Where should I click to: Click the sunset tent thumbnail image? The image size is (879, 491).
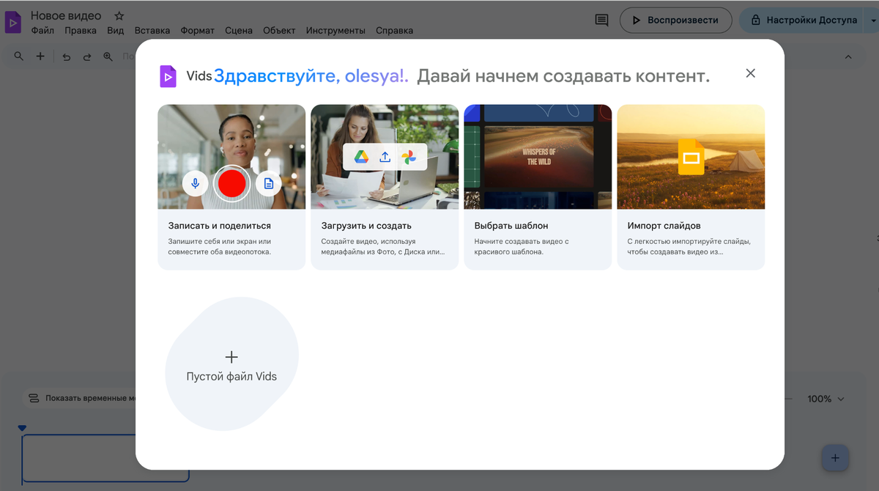691,157
